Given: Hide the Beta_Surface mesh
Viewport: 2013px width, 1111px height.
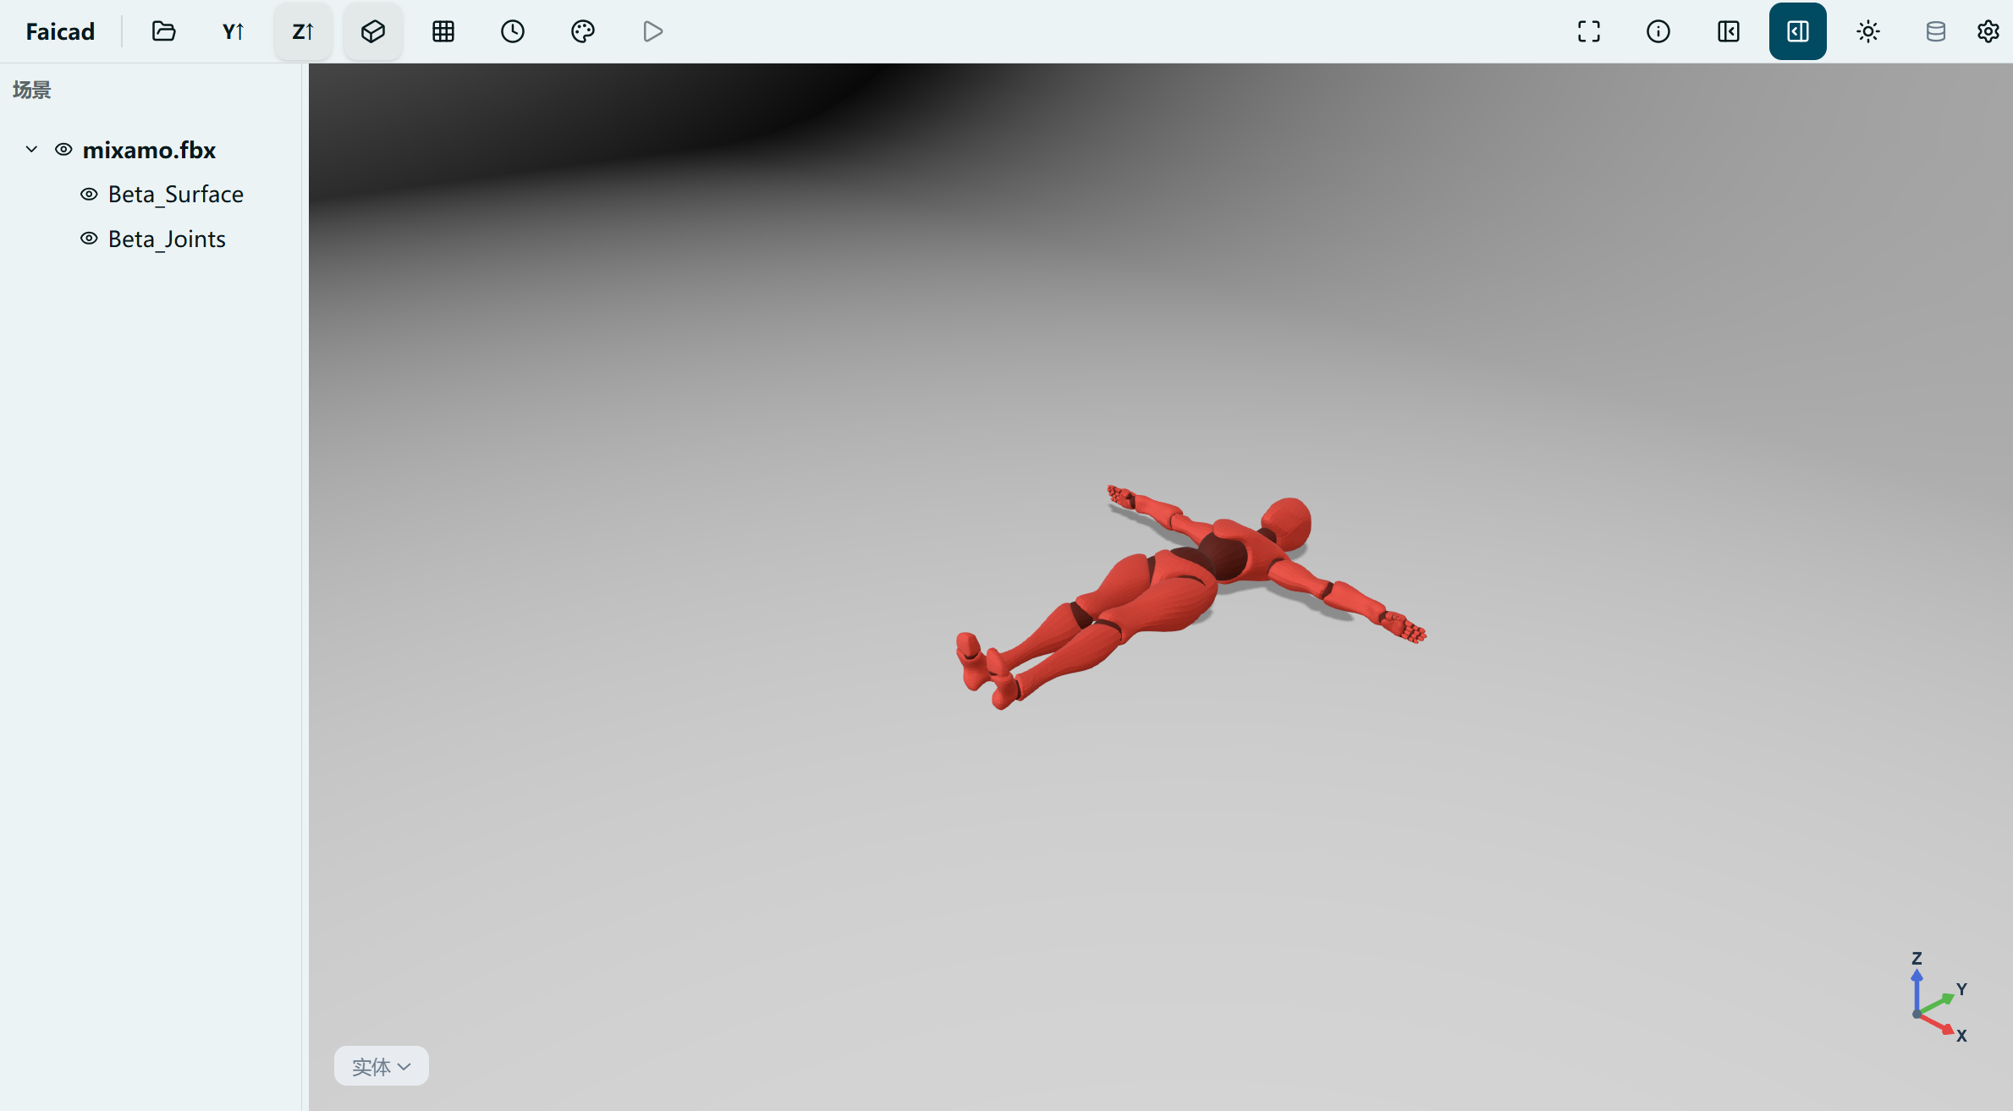Looking at the screenshot, I should pos(89,194).
